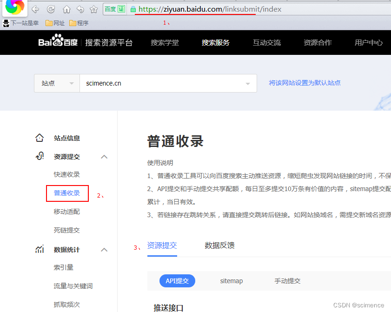The image size is (391, 312).
Task: Select the sitemap submission option
Action: pyautogui.click(x=232, y=281)
